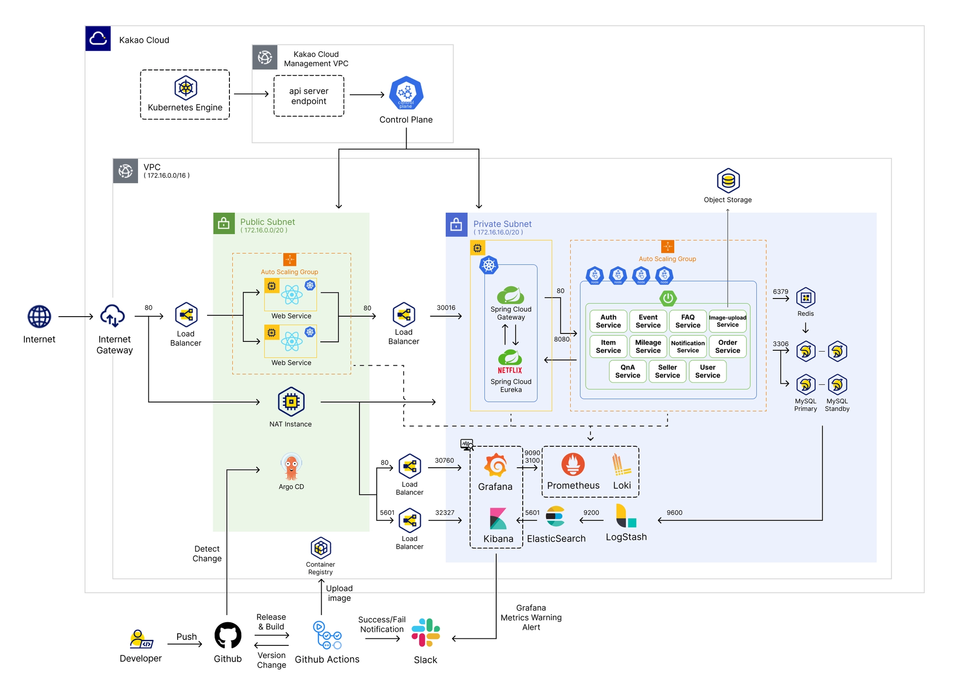Viewport: 955px width, 693px height.
Task: Select the Container Registry icon
Action: (320, 548)
